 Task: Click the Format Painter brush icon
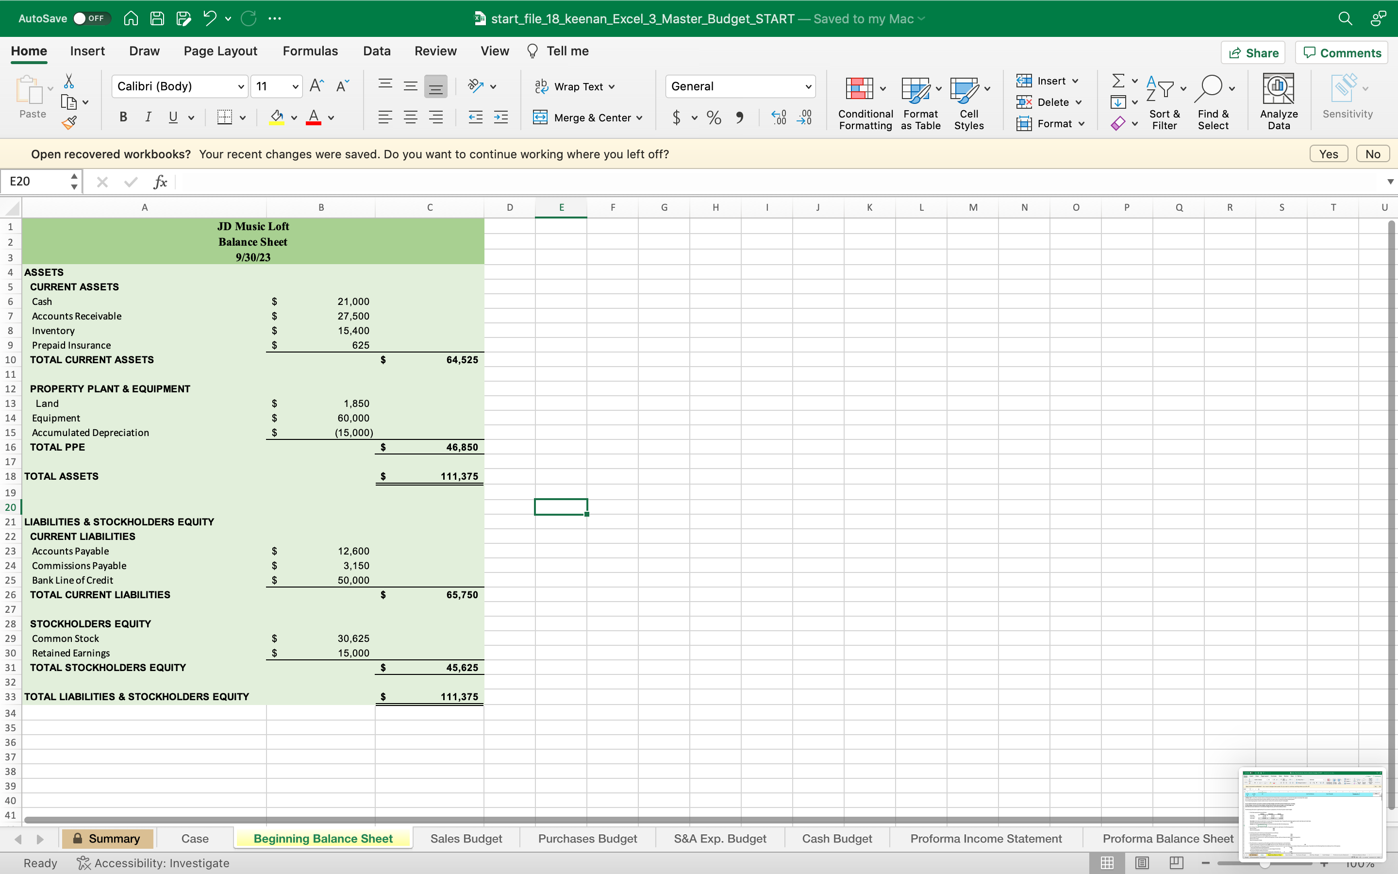(69, 122)
